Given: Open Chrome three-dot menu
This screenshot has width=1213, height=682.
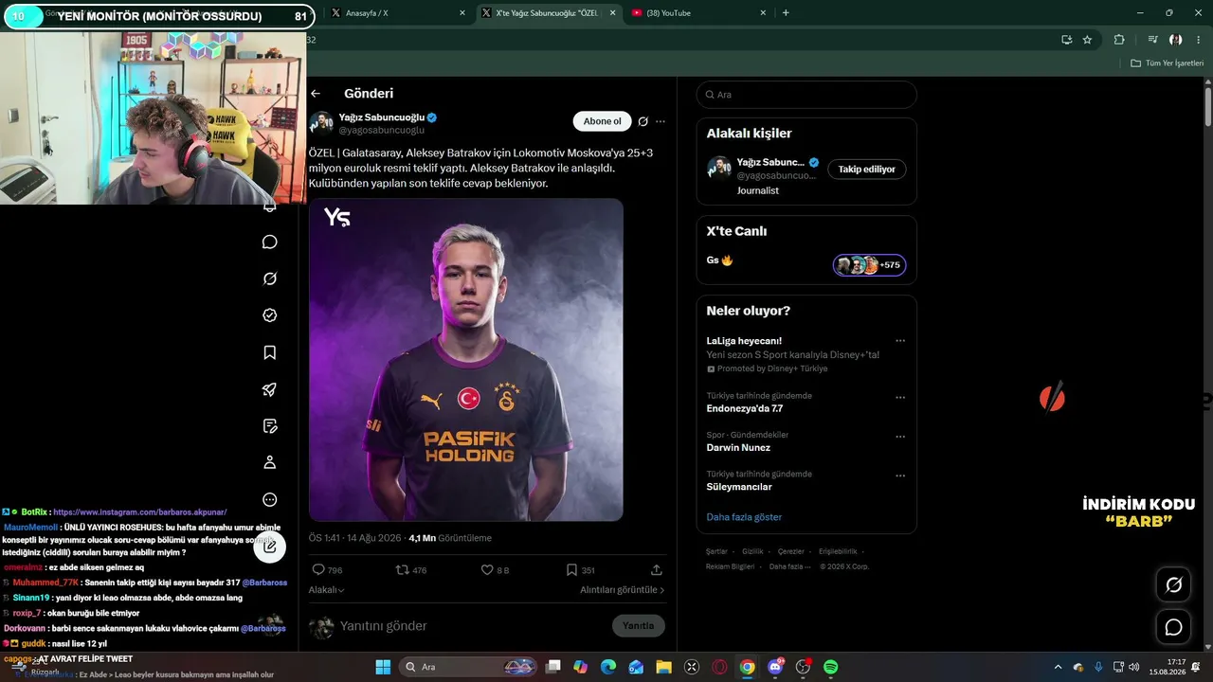Looking at the screenshot, I should coord(1199,40).
